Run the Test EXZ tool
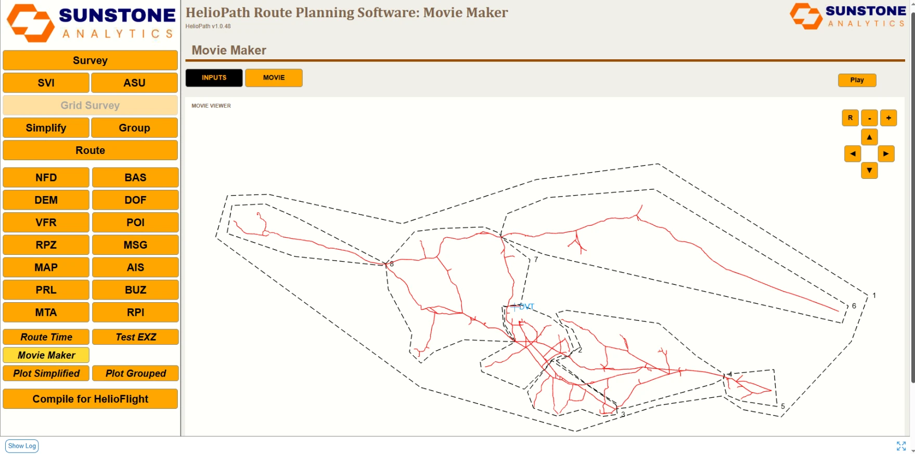The width and height of the screenshot is (915, 454). [x=135, y=337]
